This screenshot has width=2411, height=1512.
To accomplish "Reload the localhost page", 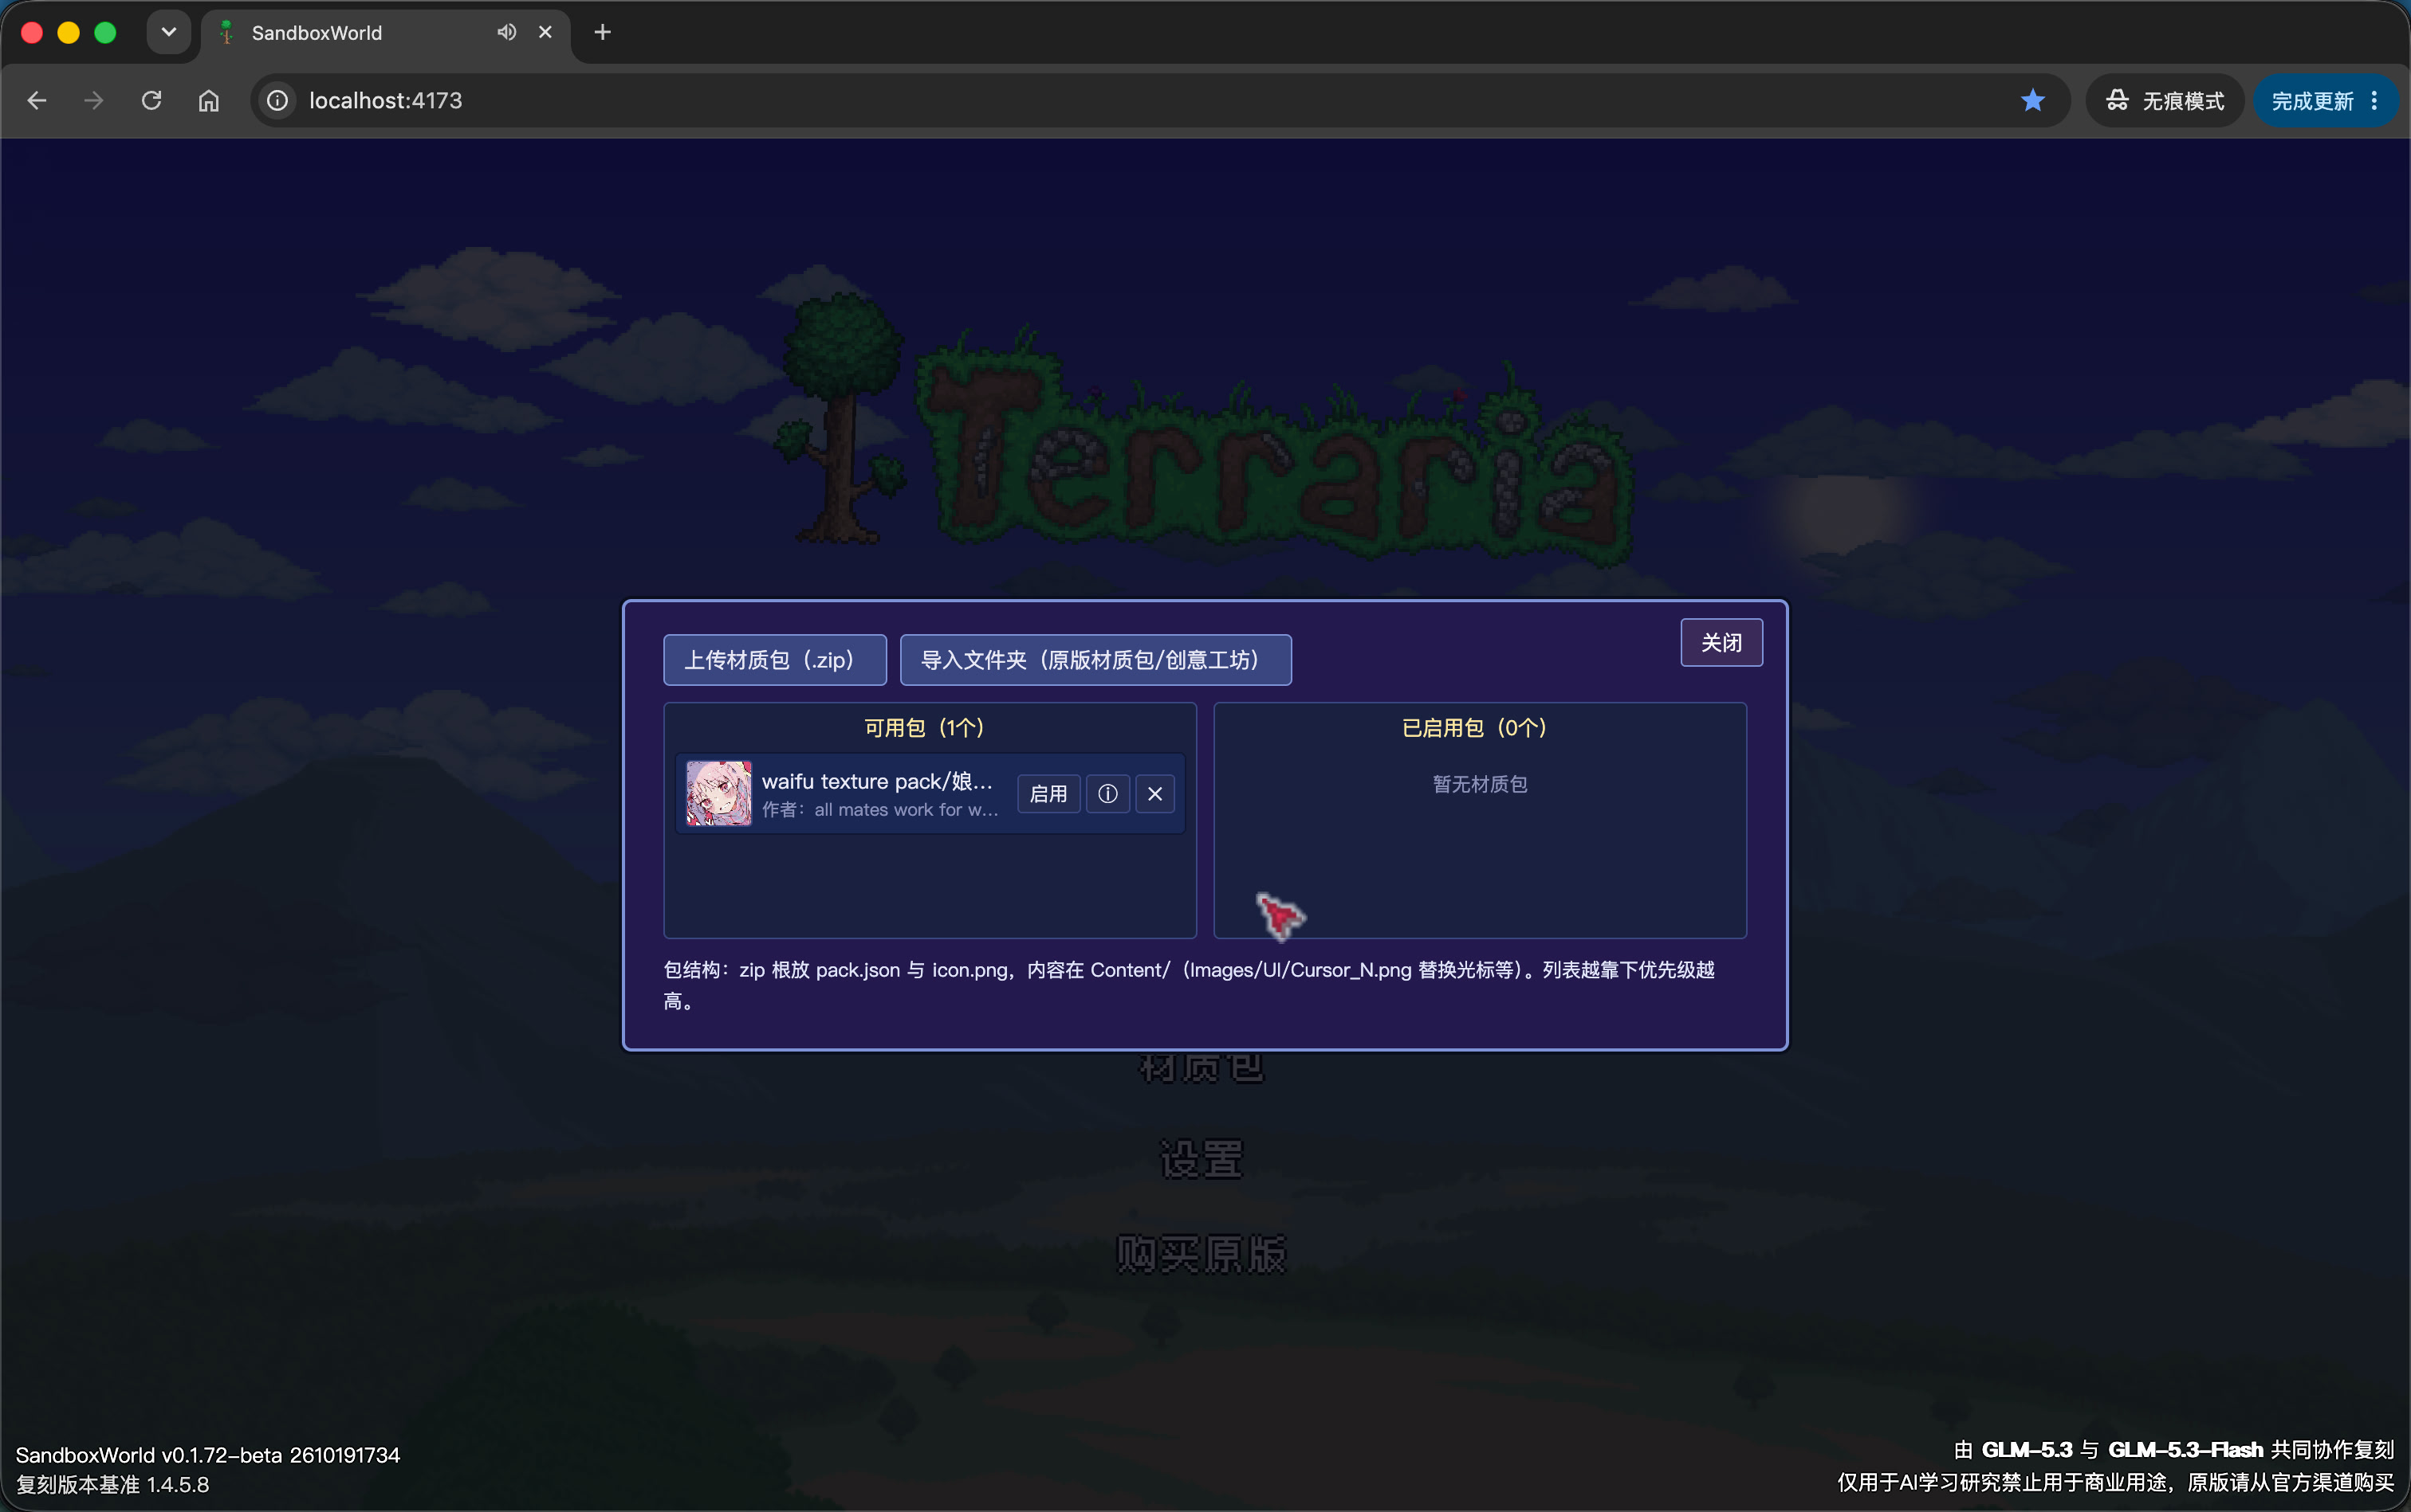I will pyautogui.click(x=151, y=100).
